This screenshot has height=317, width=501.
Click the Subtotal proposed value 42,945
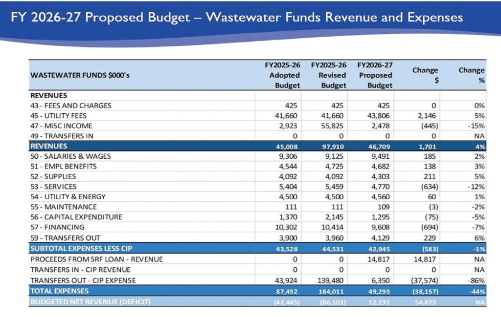[379, 249]
